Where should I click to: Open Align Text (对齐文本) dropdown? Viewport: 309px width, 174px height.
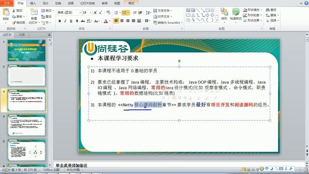163,16
